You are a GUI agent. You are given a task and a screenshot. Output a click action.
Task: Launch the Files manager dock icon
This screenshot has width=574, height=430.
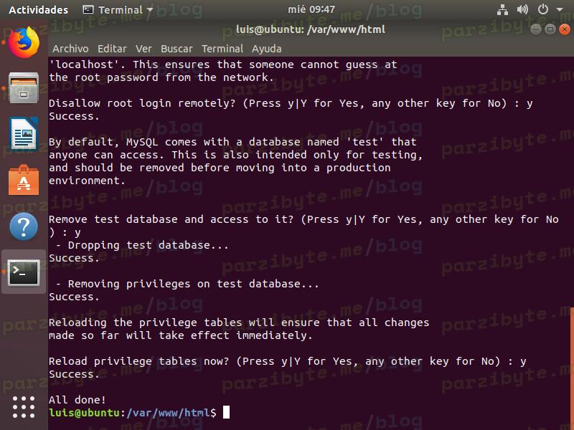[x=24, y=87]
